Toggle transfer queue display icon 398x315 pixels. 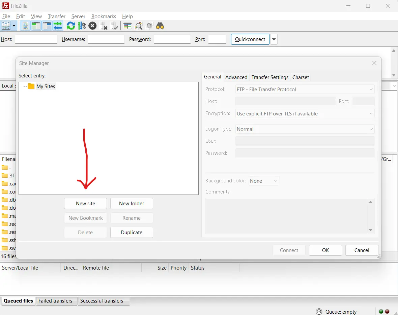(x=58, y=26)
